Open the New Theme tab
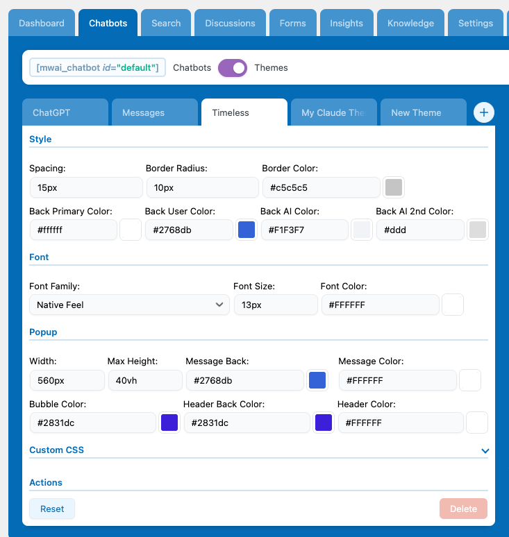Viewport: 509px width, 537px height. [x=424, y=112]
